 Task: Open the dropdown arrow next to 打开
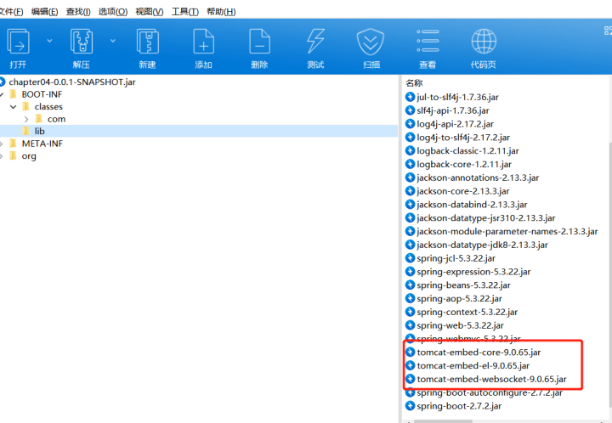click(x=49, y=41)
